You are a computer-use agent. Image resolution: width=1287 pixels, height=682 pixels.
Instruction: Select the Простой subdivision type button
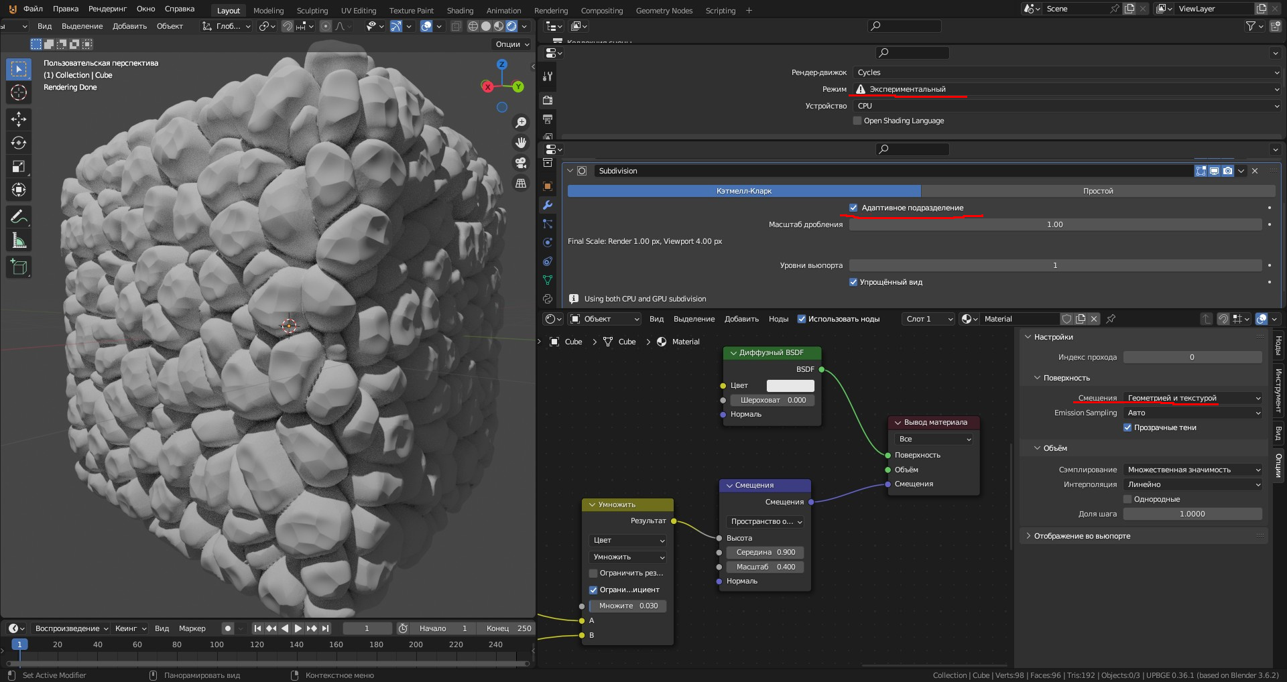point(1097,191)
